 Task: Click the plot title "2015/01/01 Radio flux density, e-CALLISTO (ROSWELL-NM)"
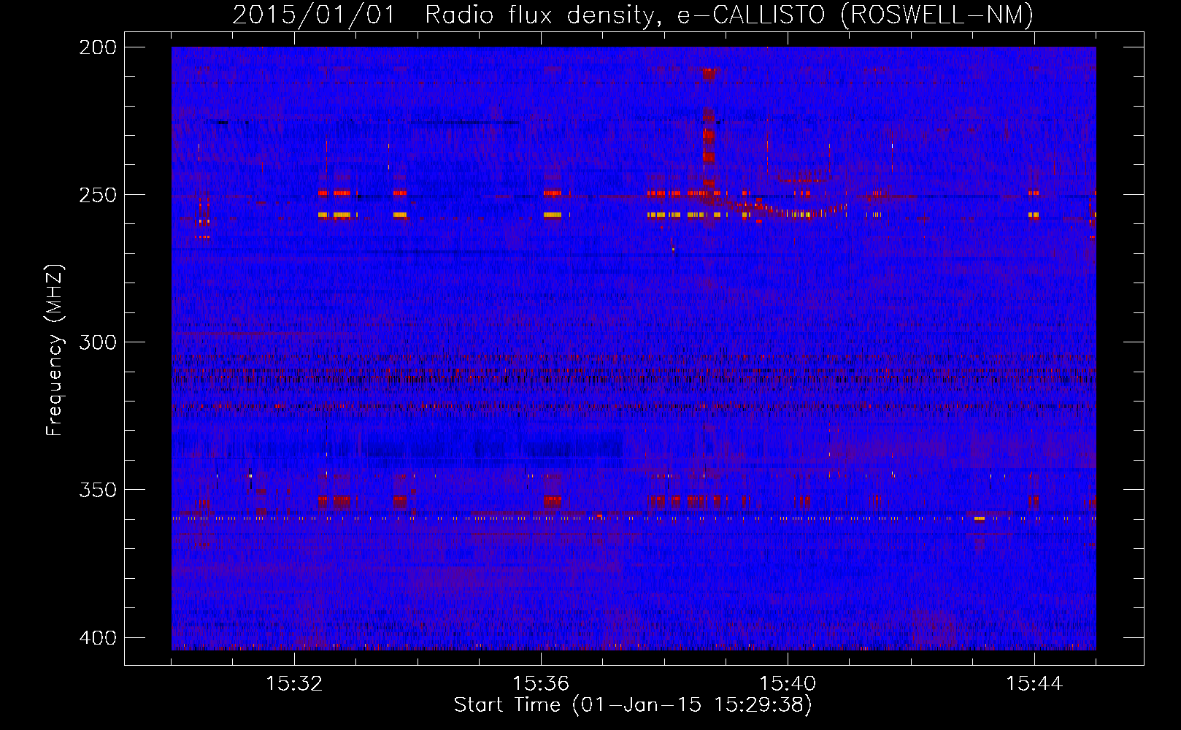click(633, 15)
